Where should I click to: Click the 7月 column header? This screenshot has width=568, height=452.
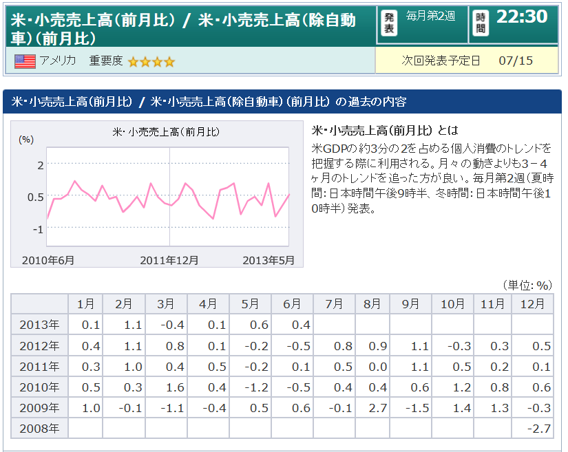pyautogui.click(x=334, y=303)
